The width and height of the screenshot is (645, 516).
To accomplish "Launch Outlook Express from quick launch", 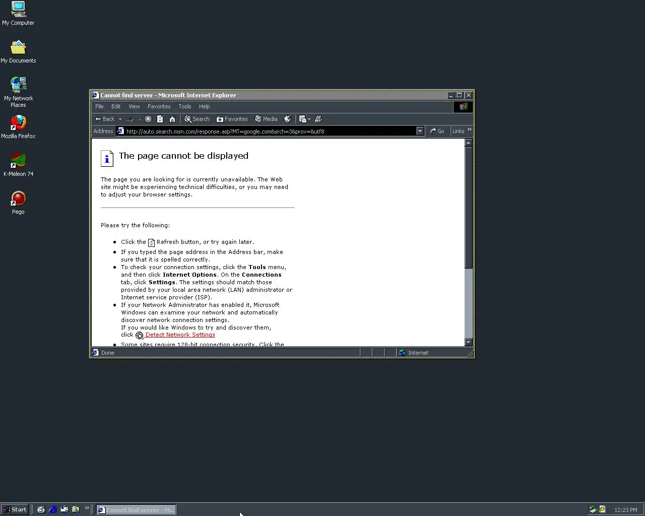I will (x=64, y=509).
